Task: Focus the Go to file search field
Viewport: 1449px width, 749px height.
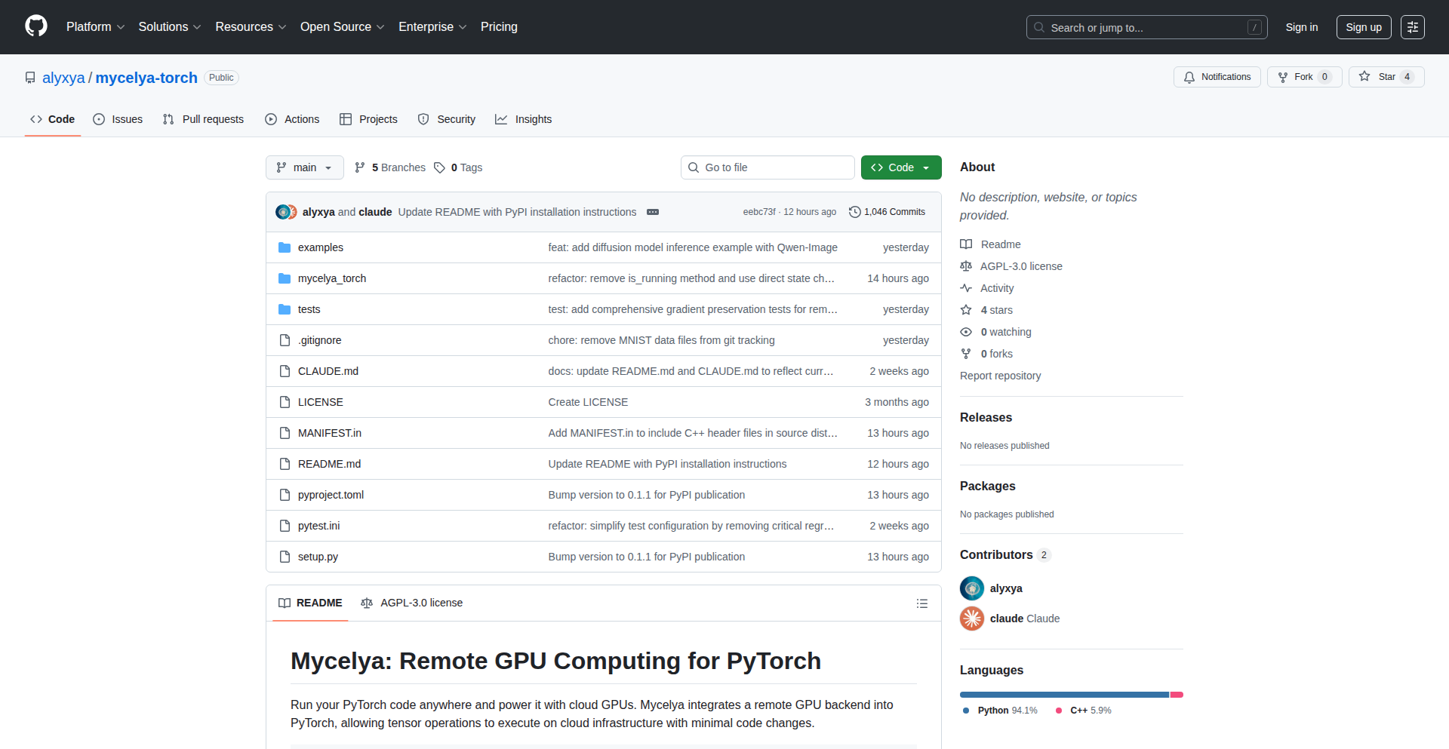Action: (x=768, y=167)
